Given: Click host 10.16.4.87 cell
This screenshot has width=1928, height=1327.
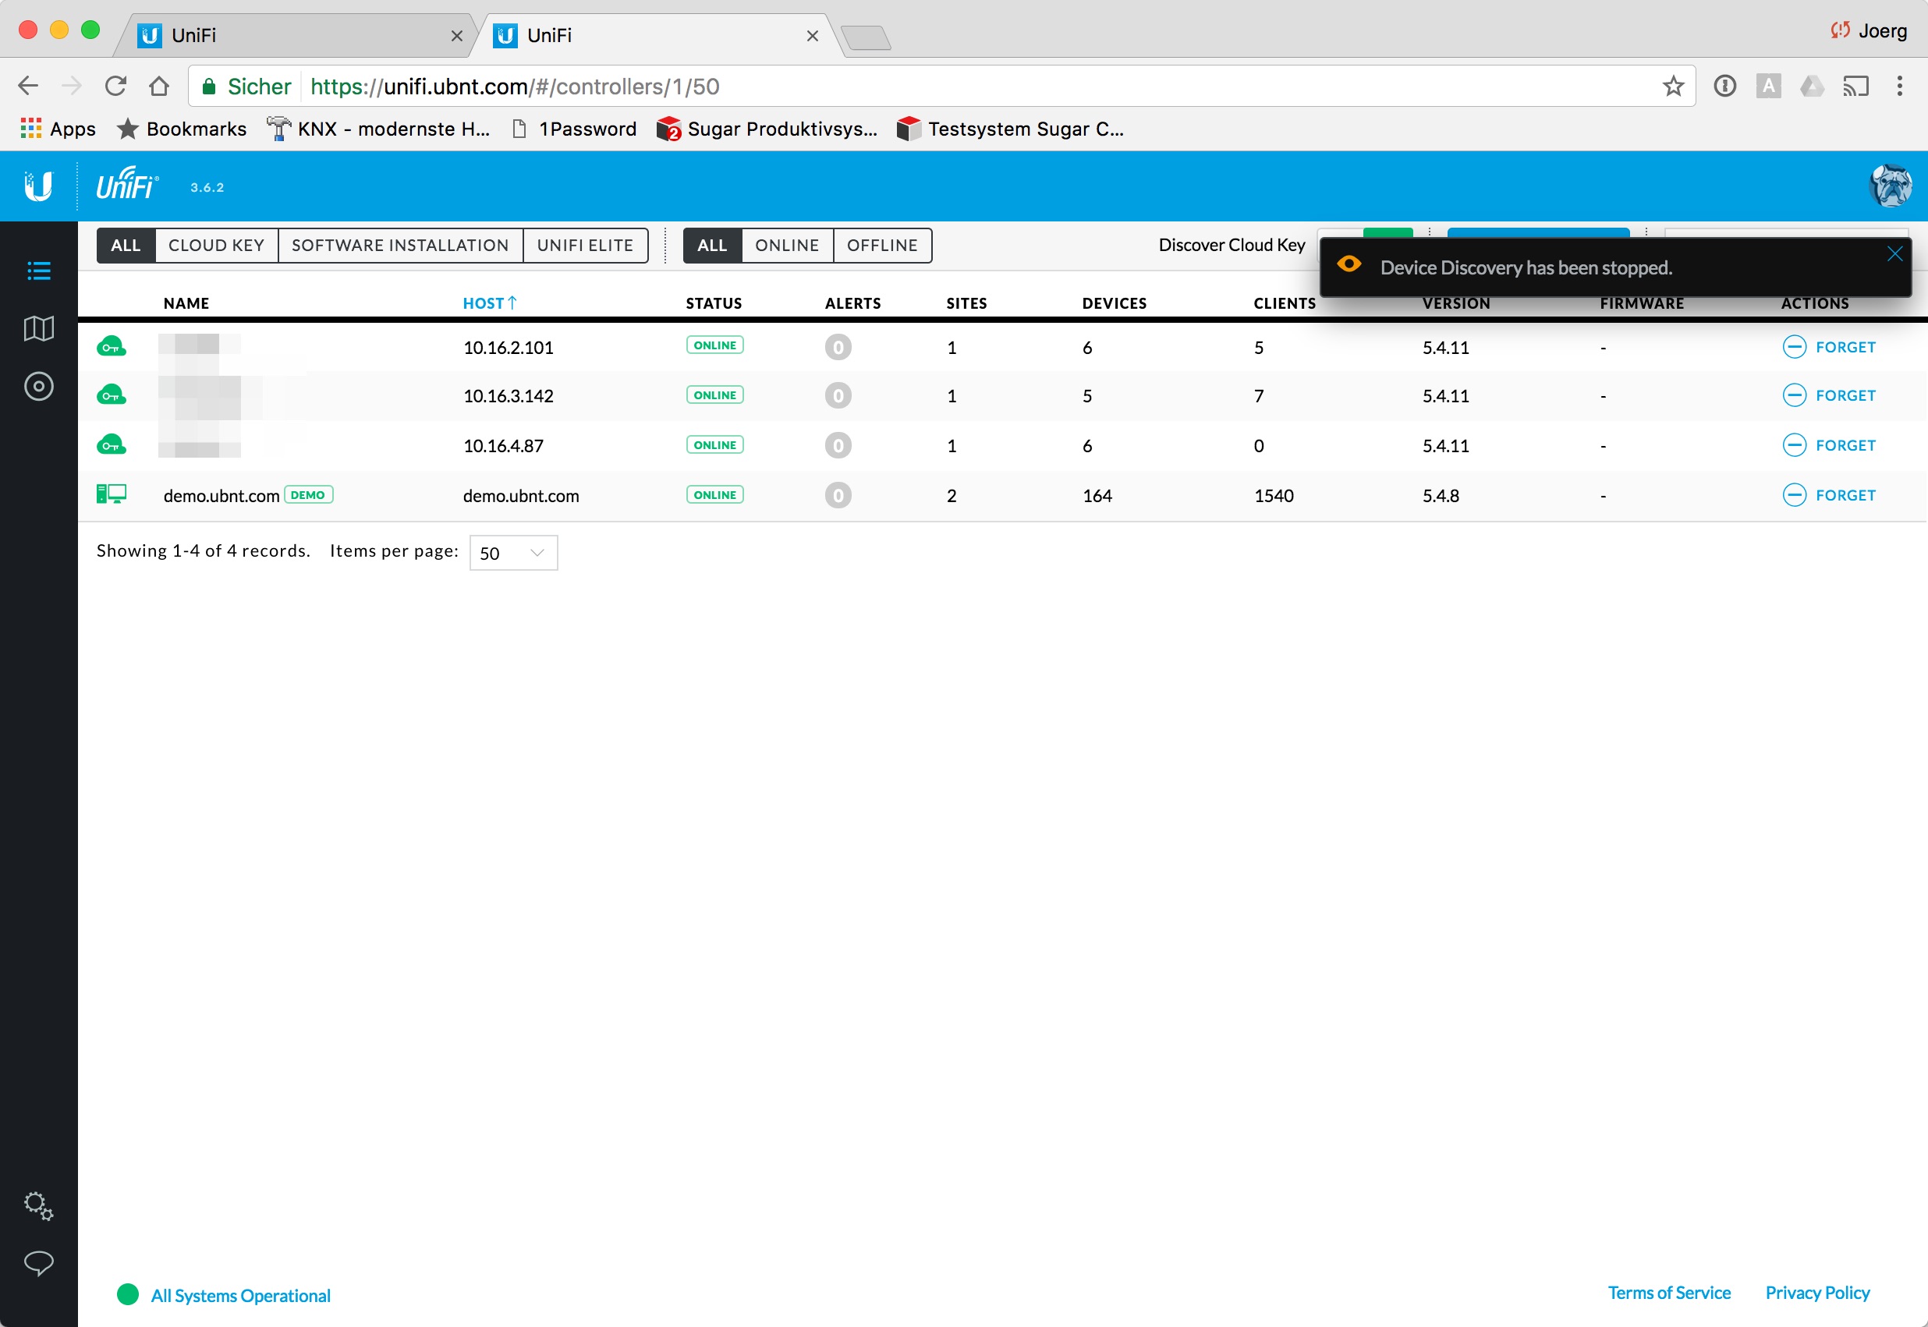Looking at the screenshot, I should tap(503, 446).
